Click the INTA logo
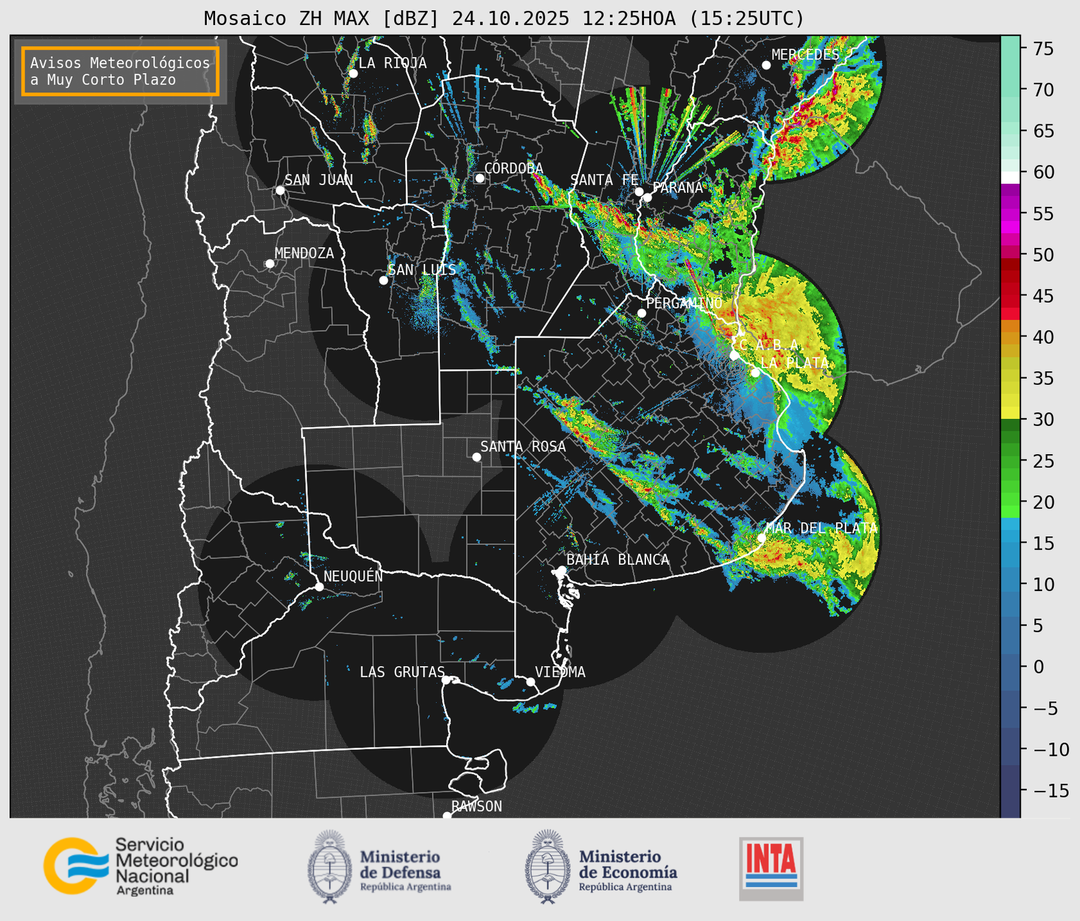Screen dimensions: 1080x921 [x=771, y=868]
